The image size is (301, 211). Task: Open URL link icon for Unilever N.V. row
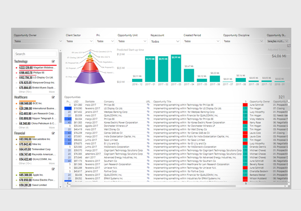pos(148,167)
